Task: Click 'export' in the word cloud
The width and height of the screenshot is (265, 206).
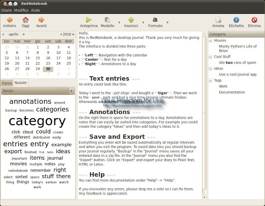Action: point(13,152)
